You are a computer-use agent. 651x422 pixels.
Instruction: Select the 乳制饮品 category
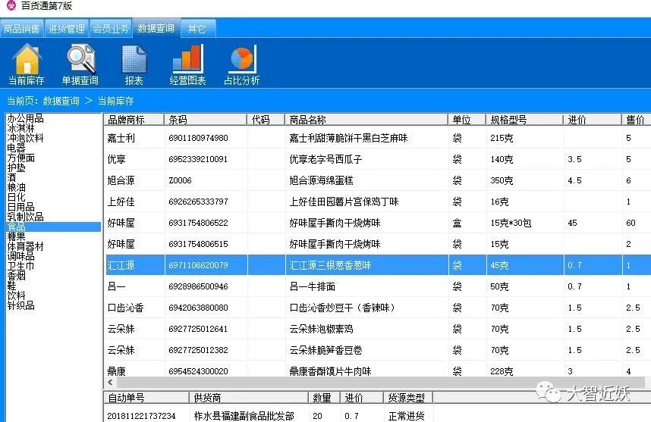(x=25, y=217)
